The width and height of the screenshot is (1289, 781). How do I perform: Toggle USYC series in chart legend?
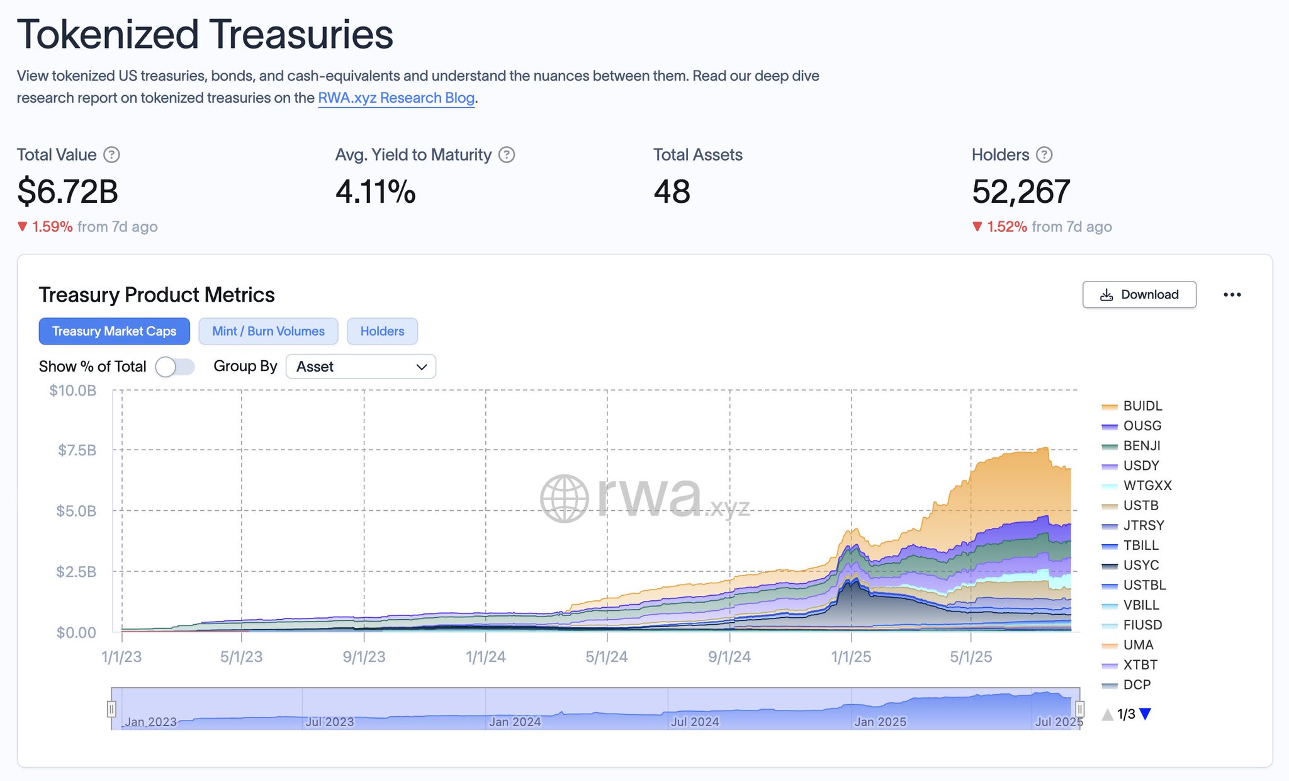1130,566
